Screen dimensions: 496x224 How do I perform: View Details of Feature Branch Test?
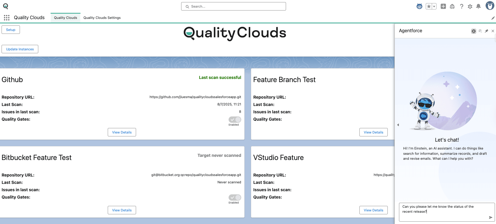pos(374,132)
